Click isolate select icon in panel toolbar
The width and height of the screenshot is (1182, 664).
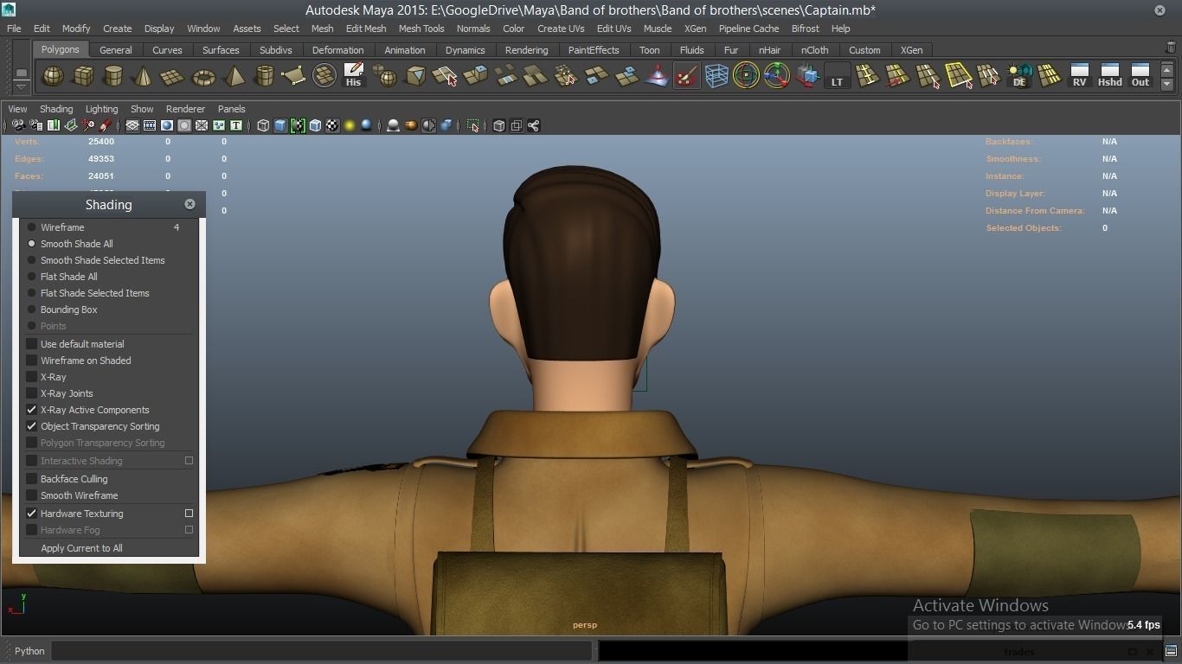473,125
